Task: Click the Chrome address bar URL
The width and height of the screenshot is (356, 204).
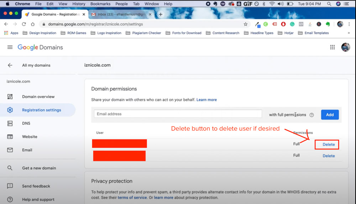Action: click(95, 24)
